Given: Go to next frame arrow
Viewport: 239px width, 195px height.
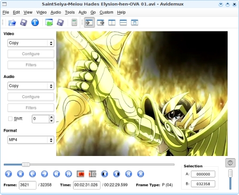Looking at the screenshot, I should [x=44, y=174].
